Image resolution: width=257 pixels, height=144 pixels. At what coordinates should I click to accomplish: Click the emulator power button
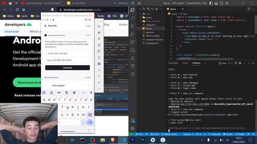coord(99,26)
